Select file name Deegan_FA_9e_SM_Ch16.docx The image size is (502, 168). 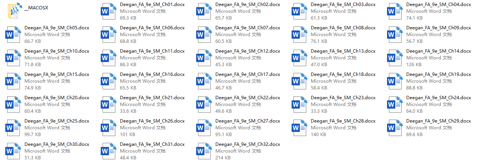pyautogui.click(x=152, y=74)
